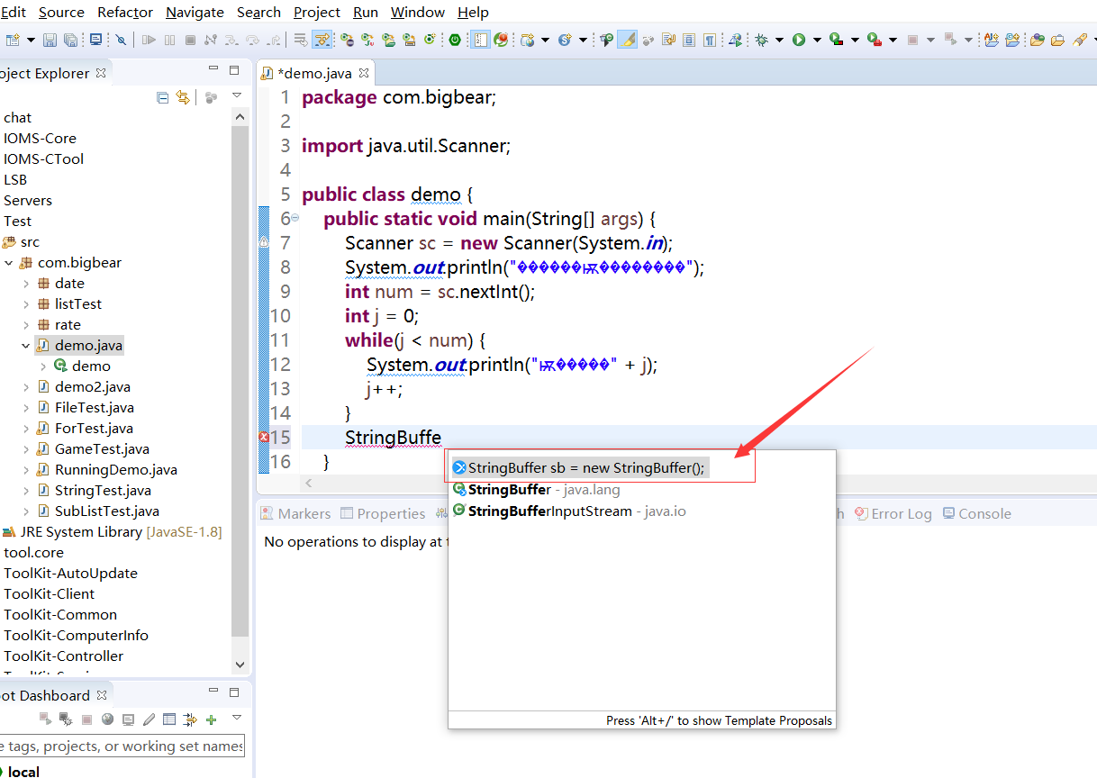Select the Save All icon in the toolbar
Image resolution: width=1097 pixels, height=778 pixels.
70,40
